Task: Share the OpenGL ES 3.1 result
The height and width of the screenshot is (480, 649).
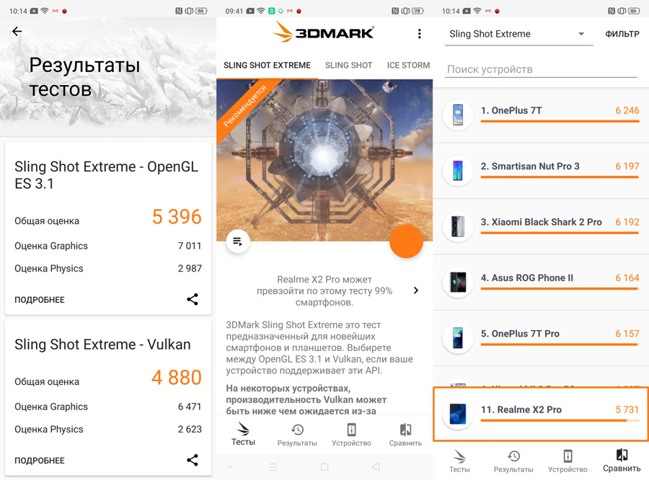Action: [x=193, y=299]
